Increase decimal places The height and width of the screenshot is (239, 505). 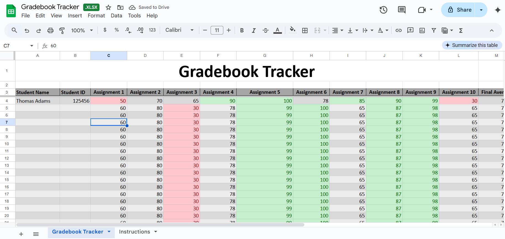coord(140,30)
